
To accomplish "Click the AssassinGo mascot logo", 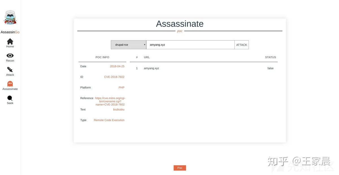I will pyautogui.click(x=10, y=18).
